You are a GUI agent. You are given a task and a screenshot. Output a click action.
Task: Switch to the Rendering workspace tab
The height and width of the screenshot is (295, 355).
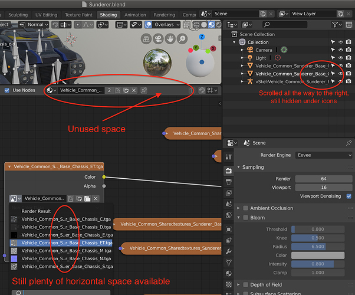point(164,15)
